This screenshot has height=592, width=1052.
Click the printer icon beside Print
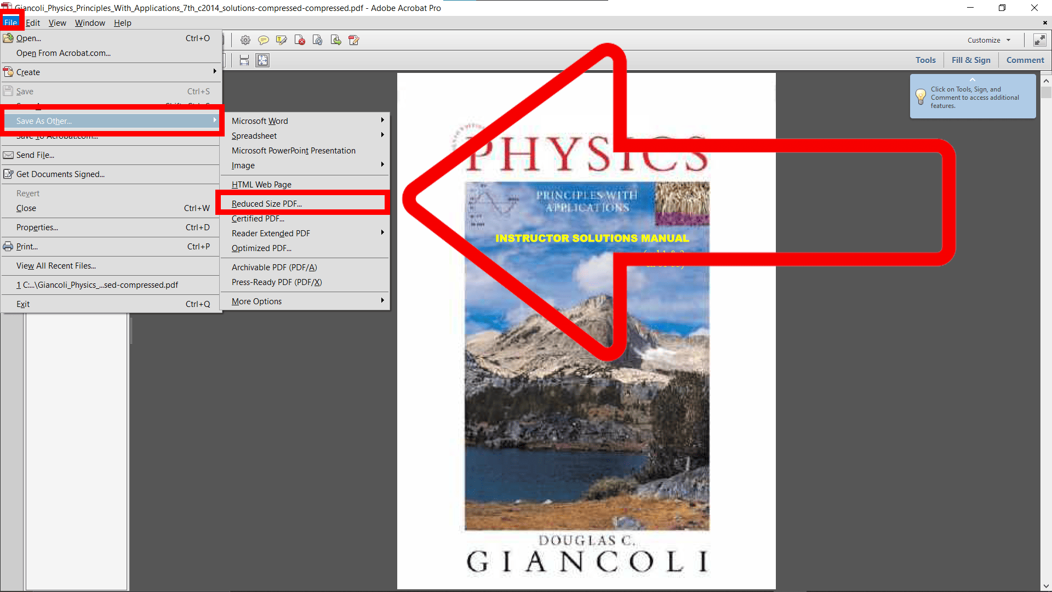pyautogui.click(x=8, y=246)
